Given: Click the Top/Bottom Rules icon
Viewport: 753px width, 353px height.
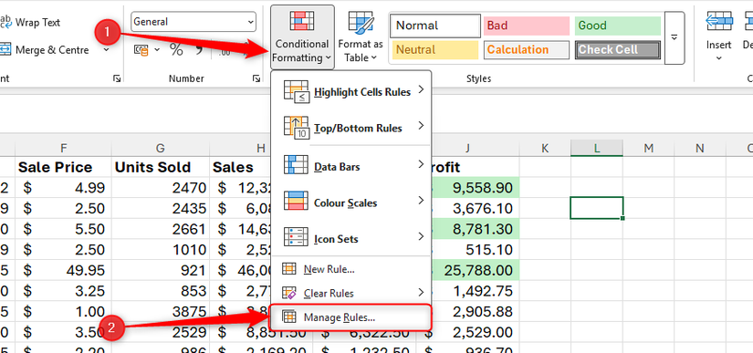Looking at the screenshot, I should pyautogui.click(x=297, y=128).
